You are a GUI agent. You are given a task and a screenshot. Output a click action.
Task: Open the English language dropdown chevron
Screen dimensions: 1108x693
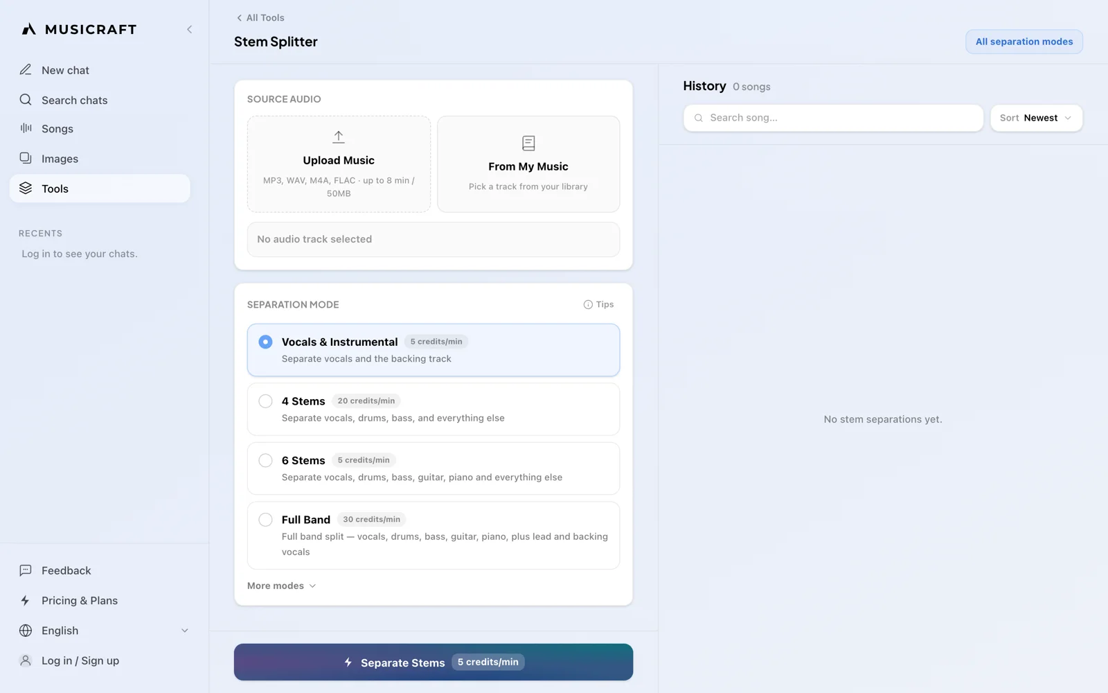coord(185,631)
